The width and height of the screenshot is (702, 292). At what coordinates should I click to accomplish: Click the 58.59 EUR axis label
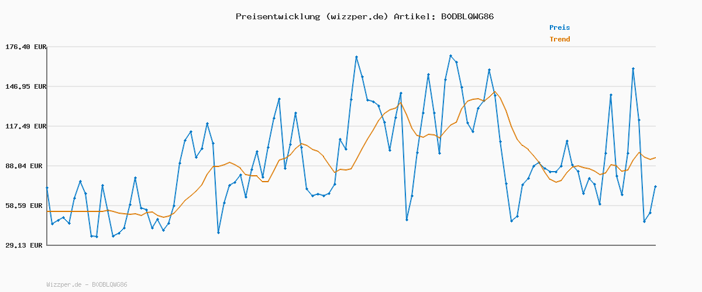pyautogui.click(x=27, y=206)
